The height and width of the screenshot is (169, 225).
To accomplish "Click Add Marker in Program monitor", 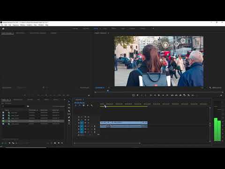I will (137, 95).
